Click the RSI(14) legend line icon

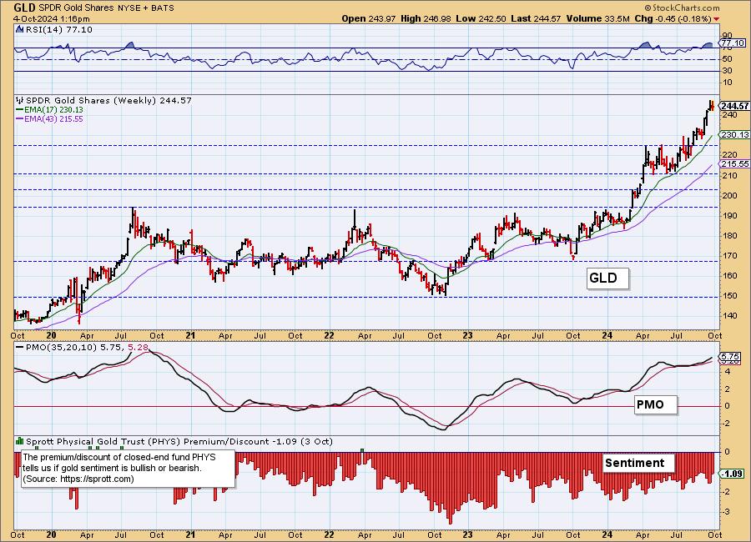[20, 30]
